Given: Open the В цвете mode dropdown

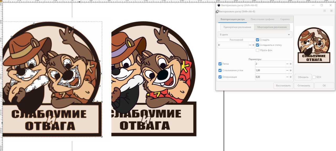Looking at the screenshot, I should (255, 35).
